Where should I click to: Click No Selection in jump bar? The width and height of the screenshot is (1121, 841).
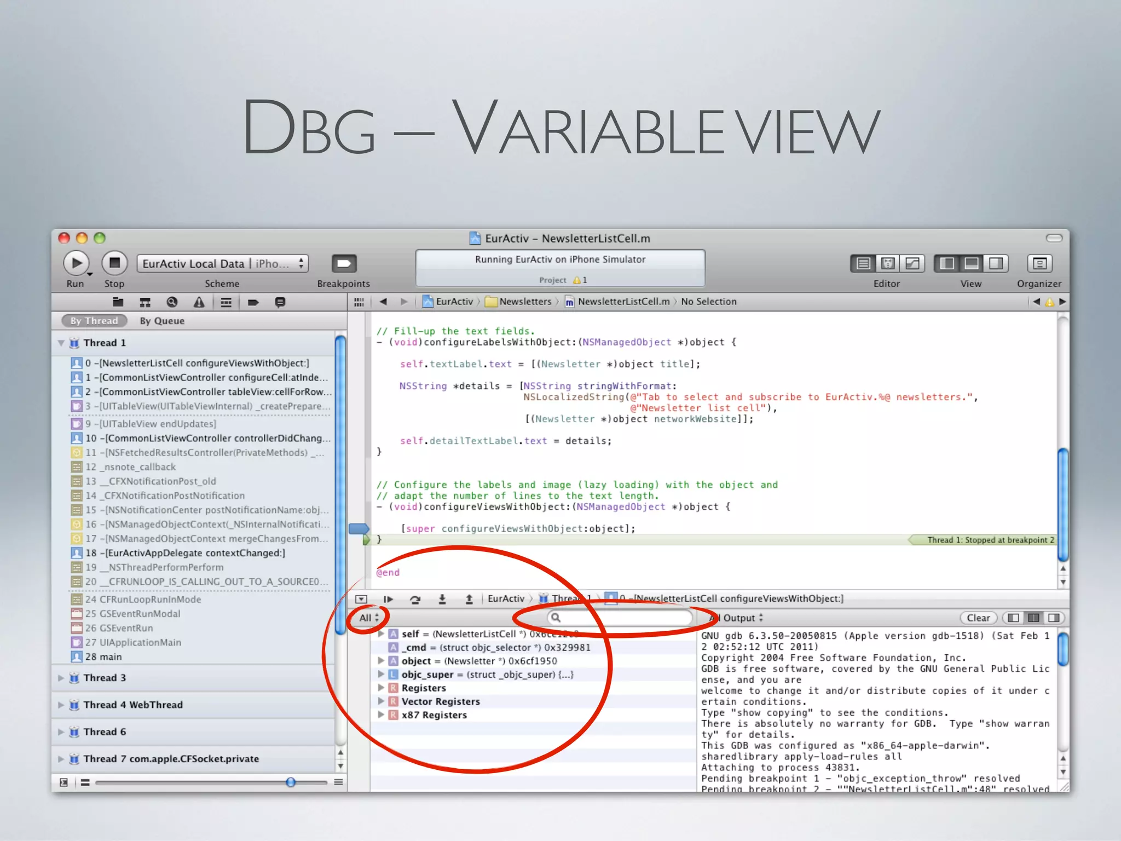pos(709,302)
